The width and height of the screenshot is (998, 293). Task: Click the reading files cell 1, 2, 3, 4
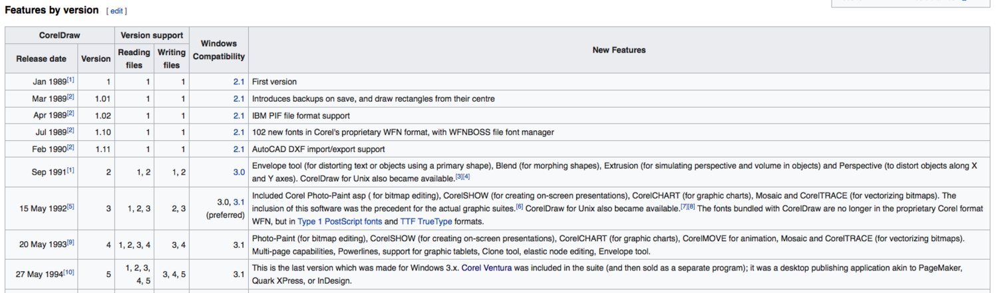point(134,244)
